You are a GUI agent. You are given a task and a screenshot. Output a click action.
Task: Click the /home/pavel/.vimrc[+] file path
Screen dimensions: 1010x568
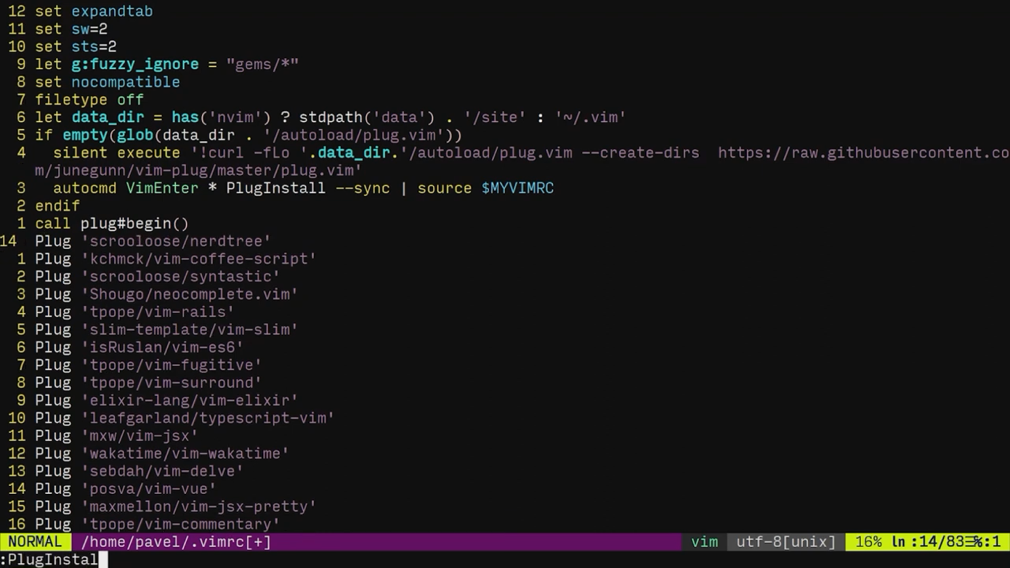click(x=176, y=542)
